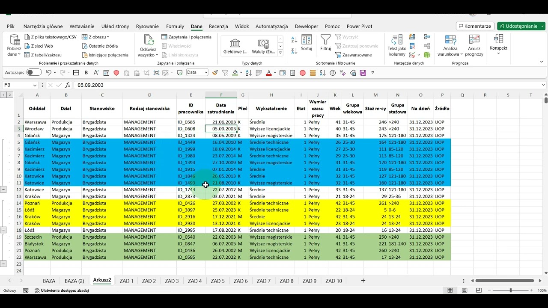Show outline level 1
548x308 pixels.
(x=3, y=95)
